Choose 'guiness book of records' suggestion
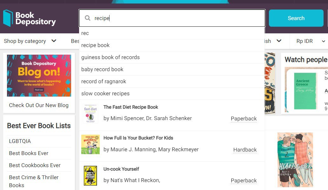 click(x=110, y=57)
